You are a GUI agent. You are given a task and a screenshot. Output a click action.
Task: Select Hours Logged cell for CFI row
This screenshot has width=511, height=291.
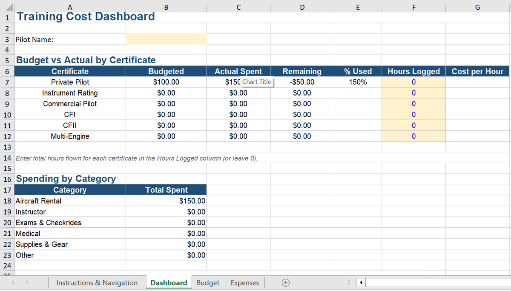tap(413, 115)
